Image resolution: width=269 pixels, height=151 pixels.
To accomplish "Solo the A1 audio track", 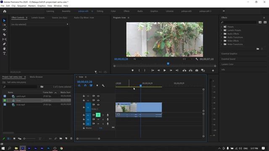I will click(103, 115).
